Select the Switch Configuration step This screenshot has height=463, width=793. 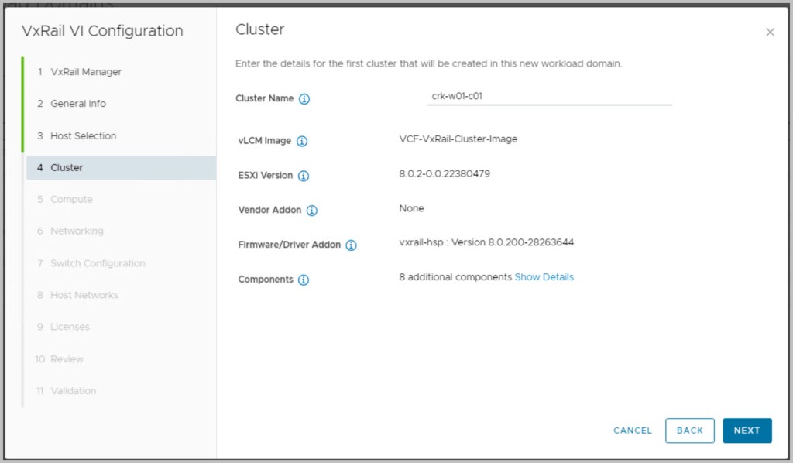click(97, 263)
